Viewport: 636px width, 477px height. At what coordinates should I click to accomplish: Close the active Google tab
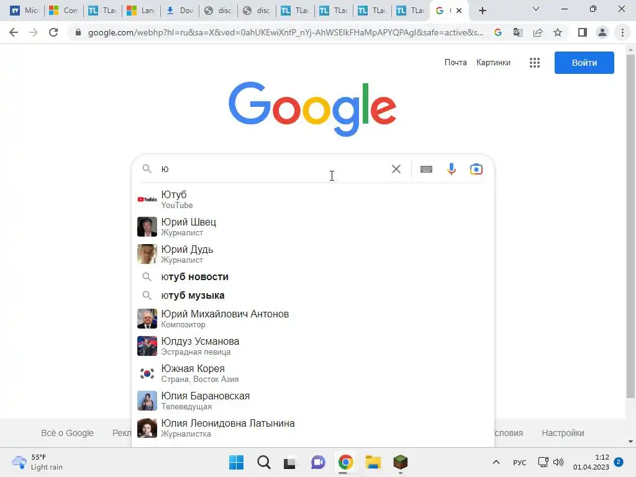(459, 11)
